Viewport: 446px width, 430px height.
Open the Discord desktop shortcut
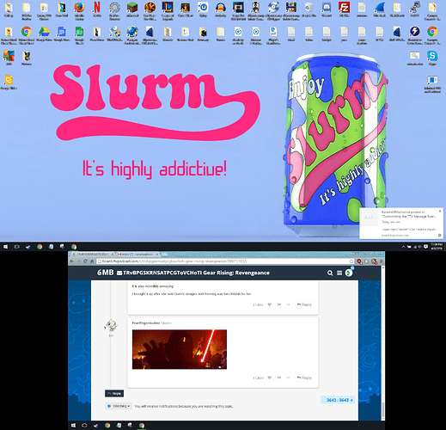click(x=327, y=10)
